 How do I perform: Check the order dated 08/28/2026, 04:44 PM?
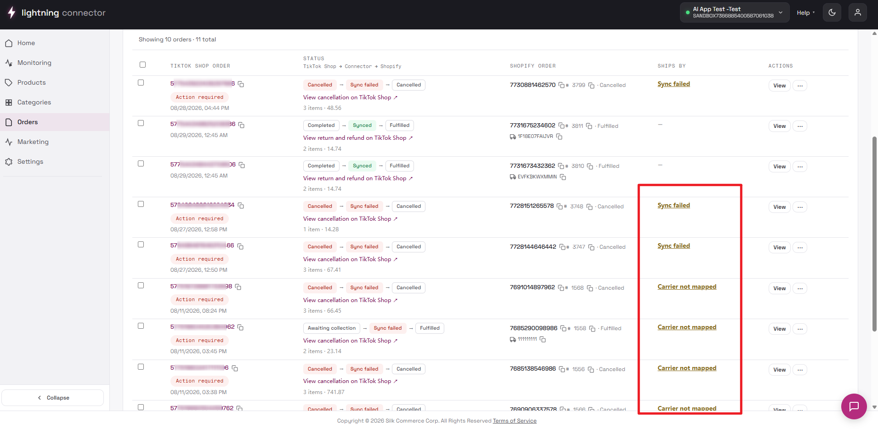[141, 83]
